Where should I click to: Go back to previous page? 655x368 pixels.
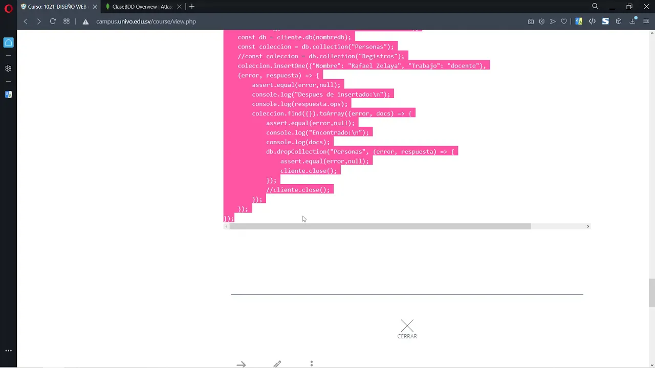click(x=25, y=21)
